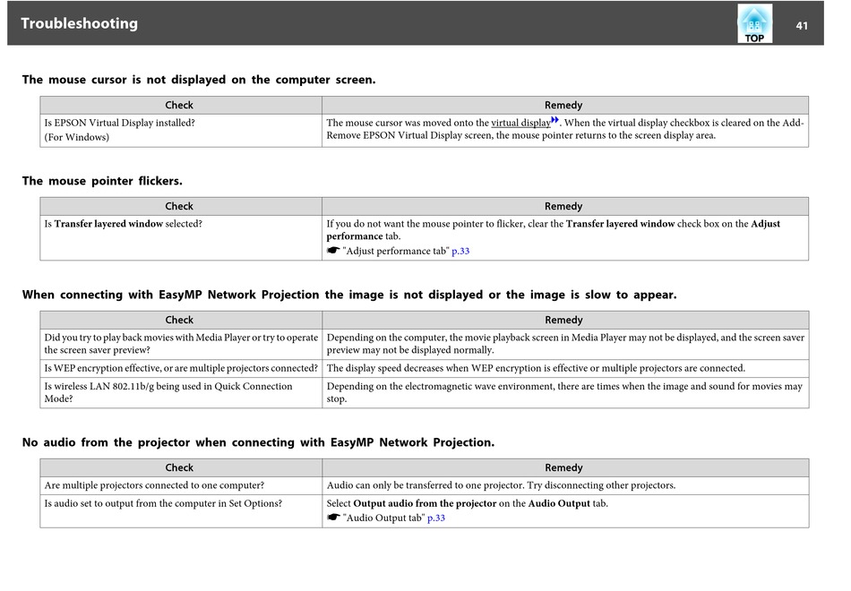Click Check header in mouse cursor table

[181, 106]
